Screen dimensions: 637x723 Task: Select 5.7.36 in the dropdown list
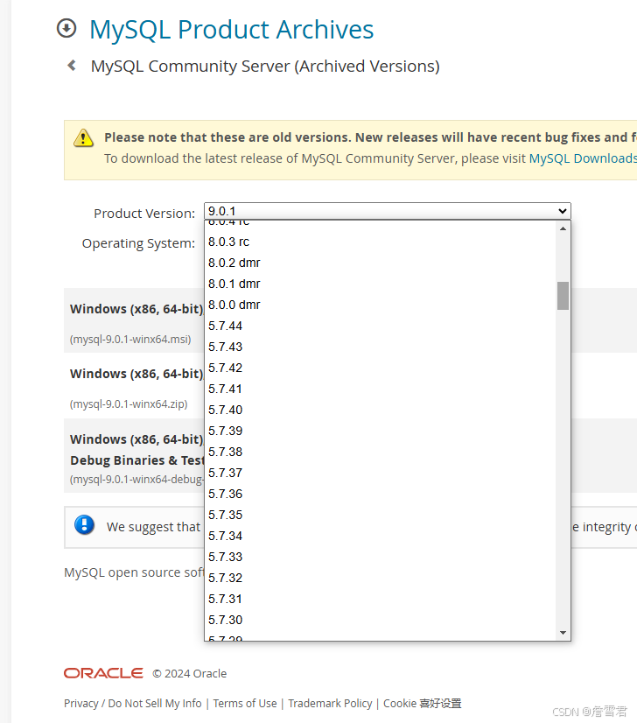pos(381,494)
